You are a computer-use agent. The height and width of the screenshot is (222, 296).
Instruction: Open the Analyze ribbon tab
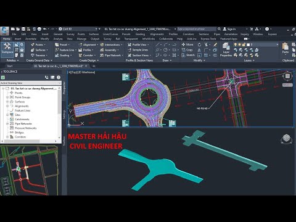click(58, 39)
